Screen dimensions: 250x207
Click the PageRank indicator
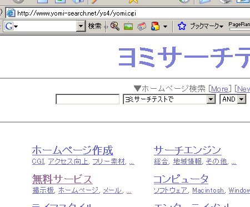coord(239,26)
